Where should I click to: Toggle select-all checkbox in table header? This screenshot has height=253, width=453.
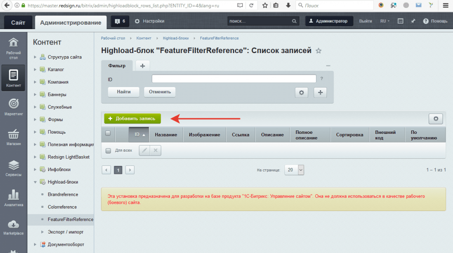108,133
